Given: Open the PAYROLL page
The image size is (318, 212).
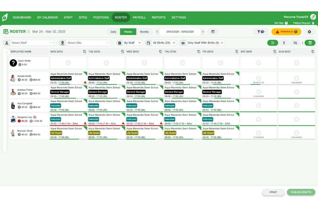Looking at the screenshot, I should (139, 17).
